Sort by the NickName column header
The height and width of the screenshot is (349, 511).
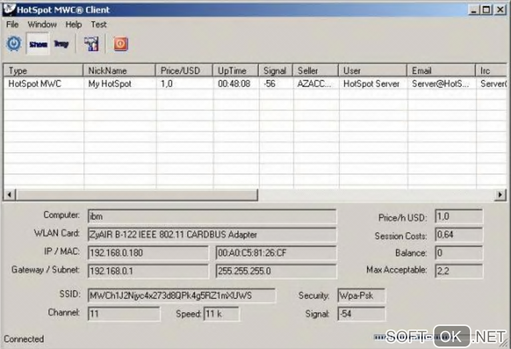coord(119,71)
